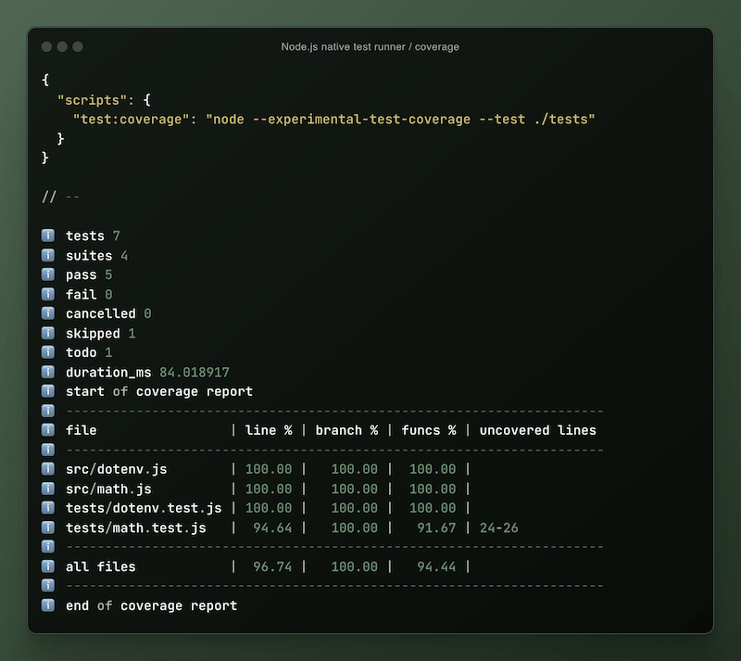Click the info icon beside "fail 0"
This screenshot has width=741, height=661.
tap(48, 294)
